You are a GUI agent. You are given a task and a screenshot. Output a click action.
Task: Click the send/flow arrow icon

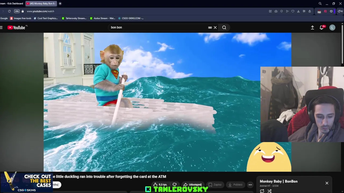[287, 11]
